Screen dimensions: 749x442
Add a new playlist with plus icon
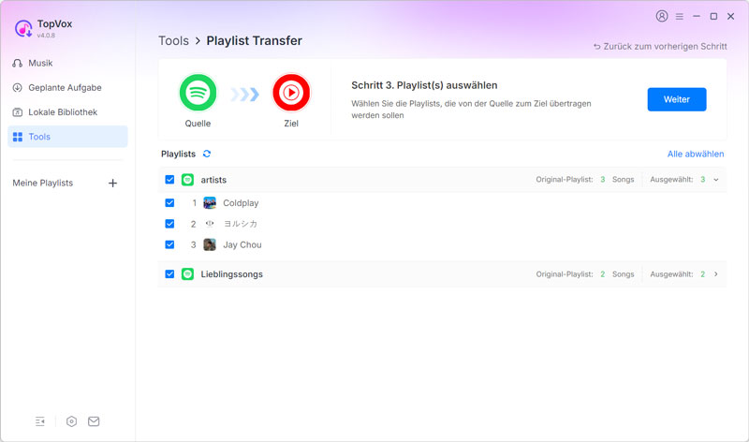point(112,183)
